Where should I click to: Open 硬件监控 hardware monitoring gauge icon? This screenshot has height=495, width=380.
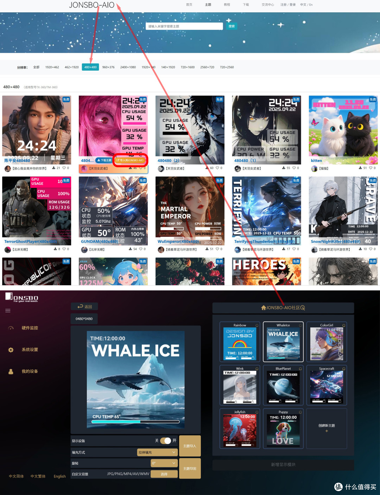(11, 328)
